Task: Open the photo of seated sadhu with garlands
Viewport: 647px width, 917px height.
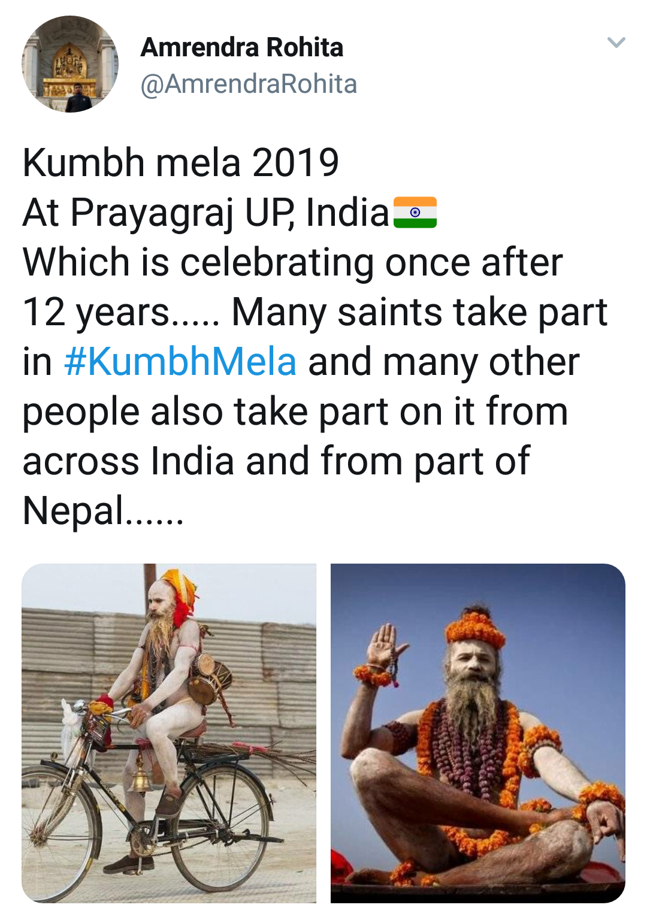Action: point(477,733)
